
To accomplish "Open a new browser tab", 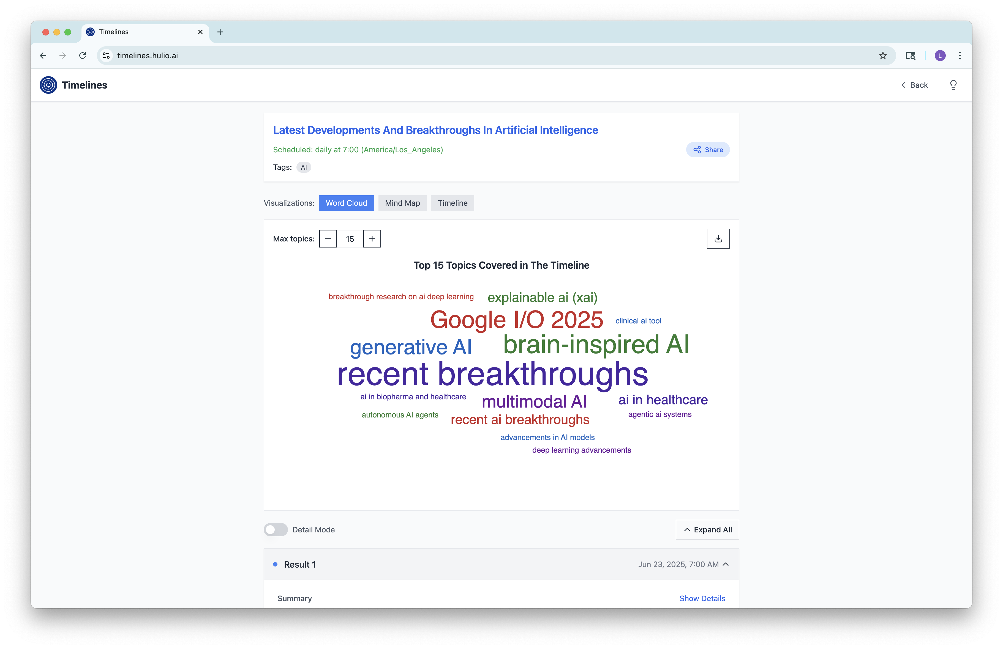I will 220,32.
